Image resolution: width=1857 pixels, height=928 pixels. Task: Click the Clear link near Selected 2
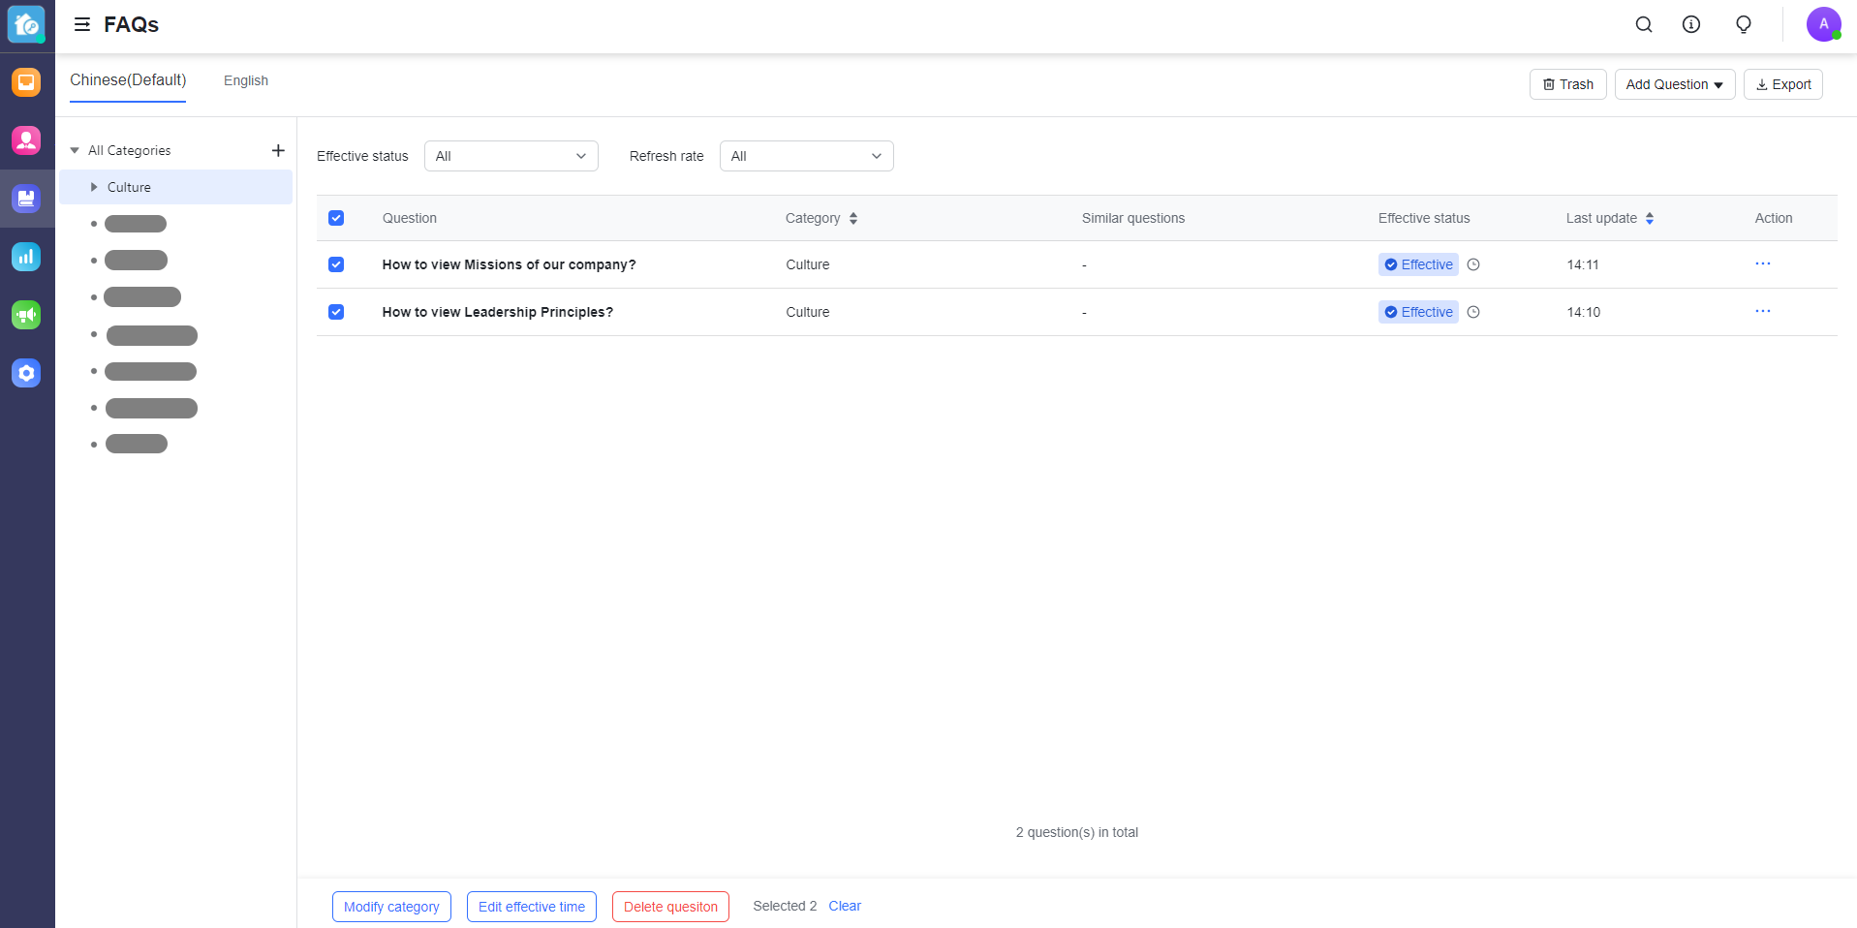pos(844,906)
